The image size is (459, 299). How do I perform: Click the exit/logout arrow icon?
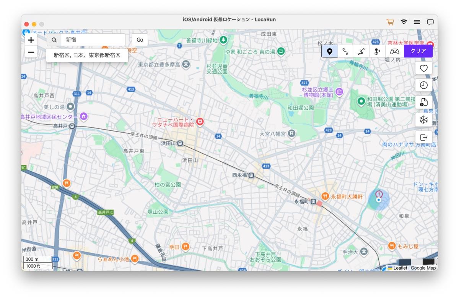(x=423, y=137)
